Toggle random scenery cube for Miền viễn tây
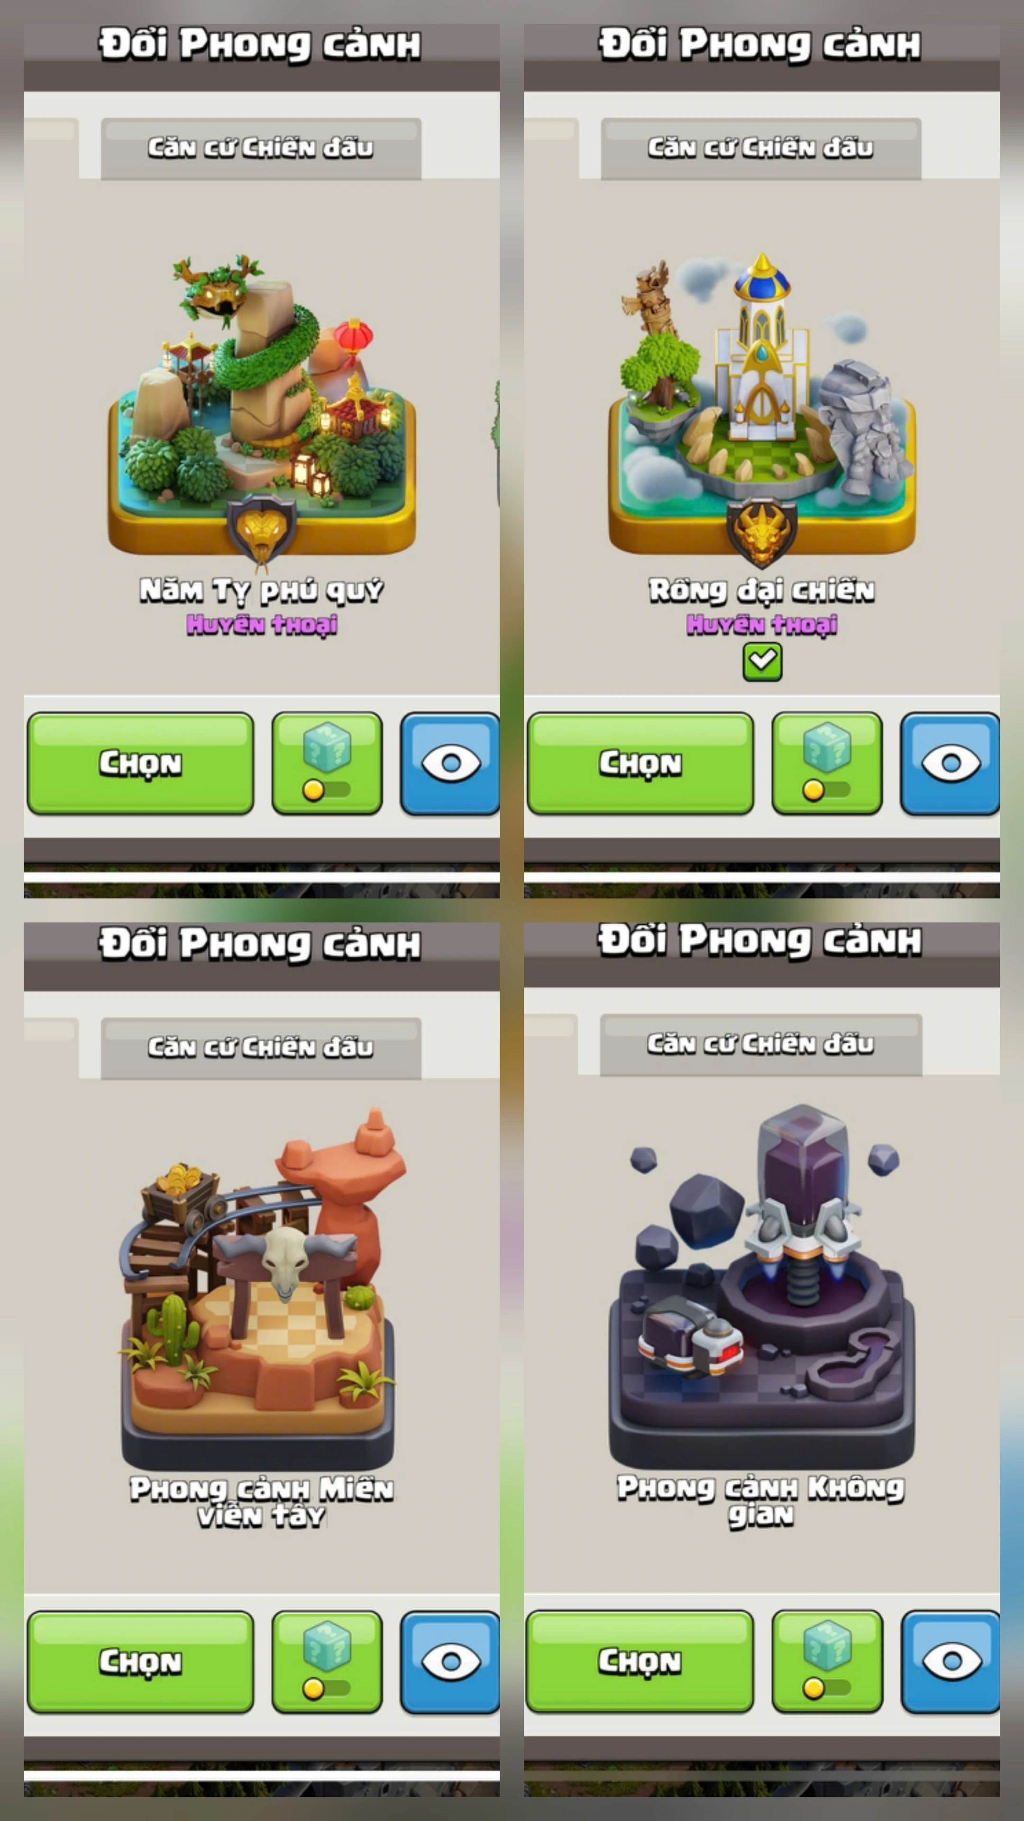1024x1821 pixels. (327, 1662)
